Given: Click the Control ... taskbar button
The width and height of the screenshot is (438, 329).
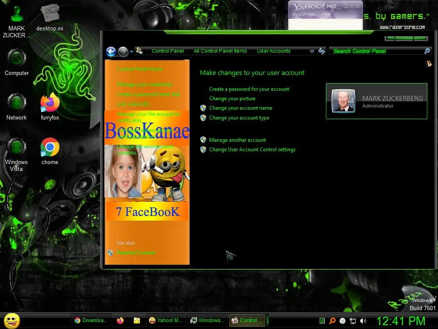Looking at the screenshot, I should (x=248, y=320).
